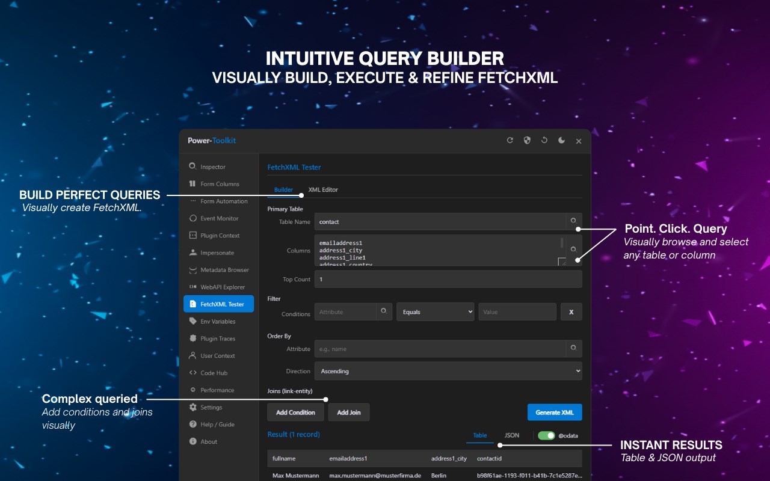Viewport: 770px width, 481px height.
Task: Click the emailaddress1 column header
Action: click(x=348, y=459)
